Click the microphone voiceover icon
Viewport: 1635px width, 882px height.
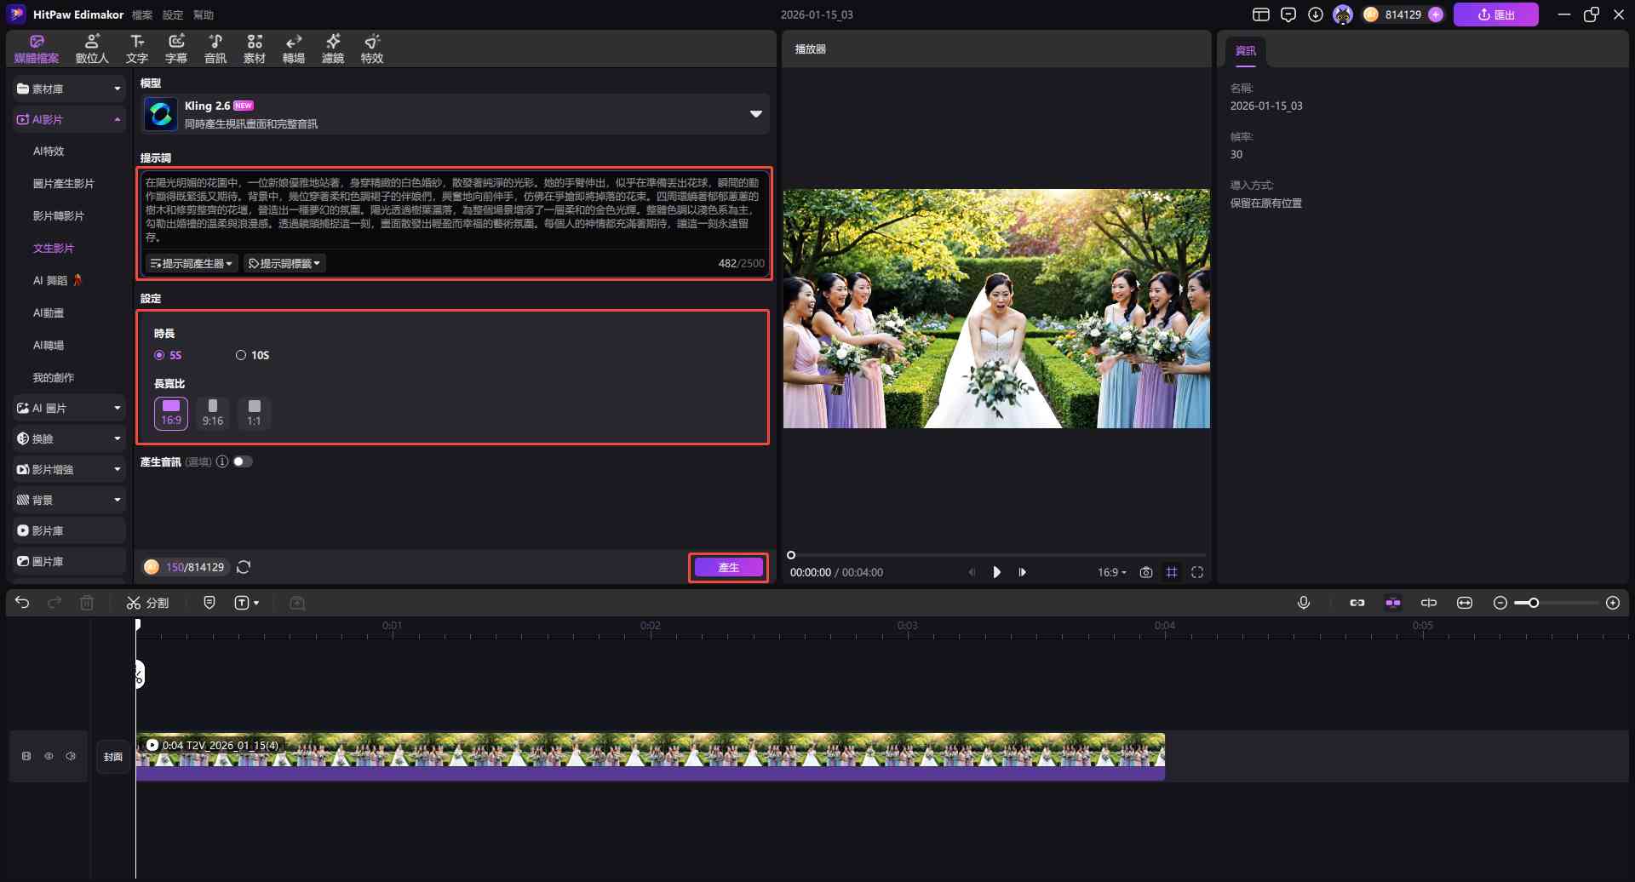coord(1303,603)
